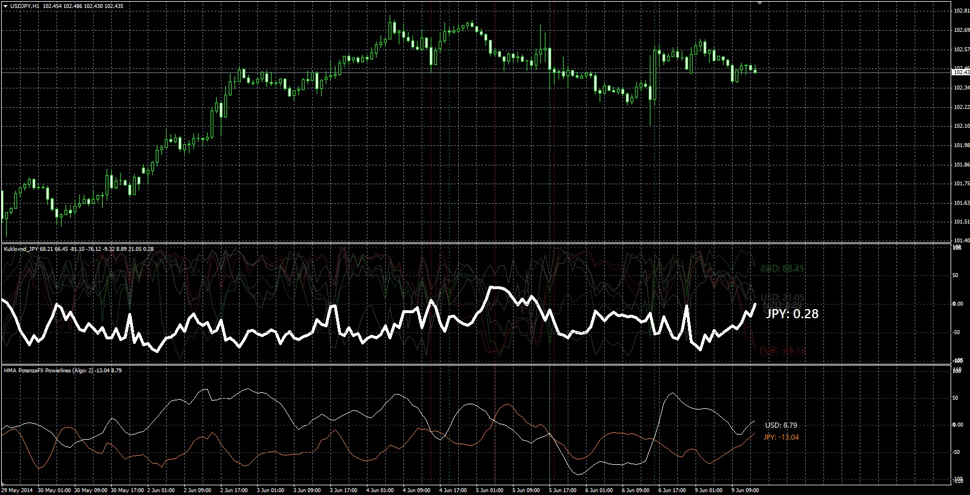
Task: Click the 29 May 2014 date on time axis
Action: pyautogui.click(x=17, y=490)
